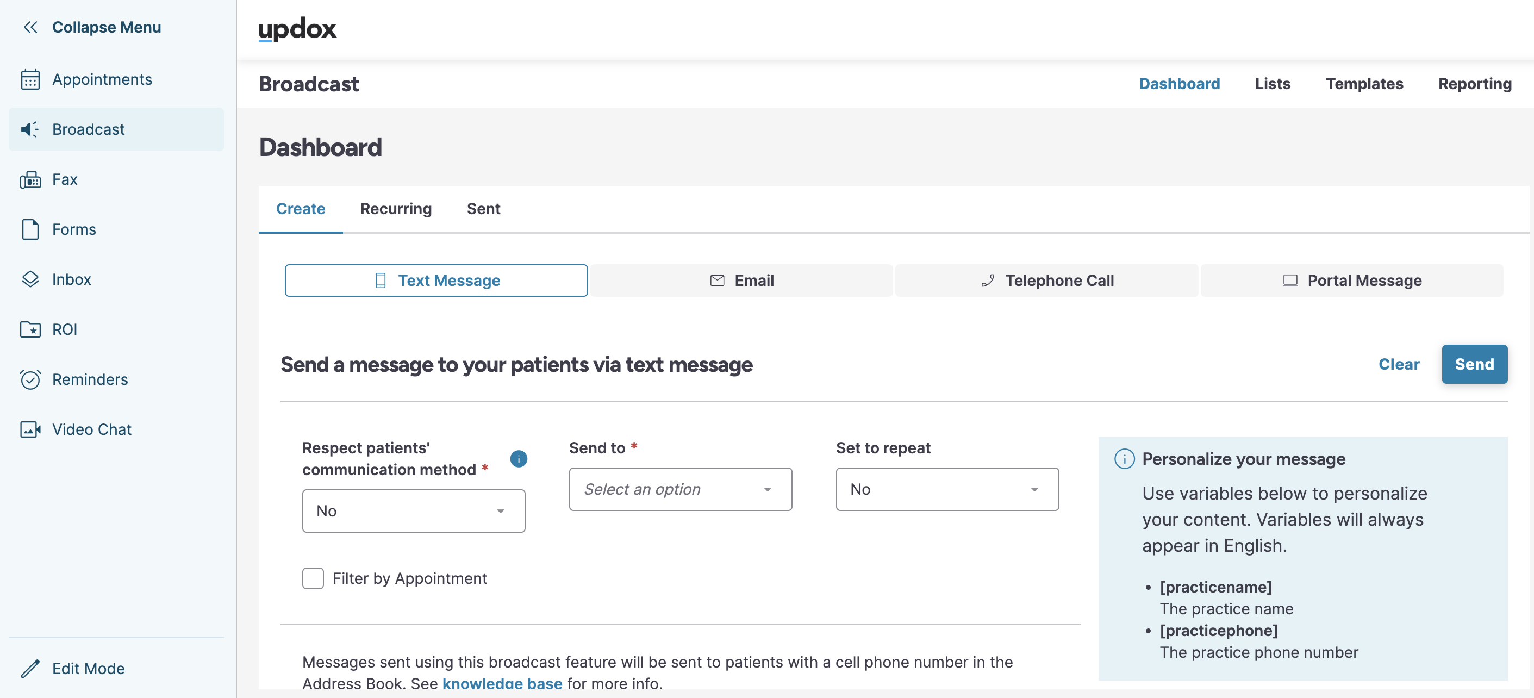Click the Reminders alarm clock icon
Screen dimensions: 1534x698
click(30, 379)
